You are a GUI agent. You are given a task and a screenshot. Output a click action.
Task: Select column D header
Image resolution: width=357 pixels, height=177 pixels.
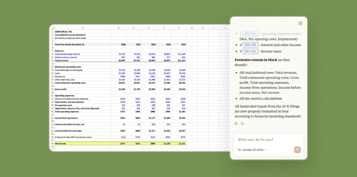149,28
